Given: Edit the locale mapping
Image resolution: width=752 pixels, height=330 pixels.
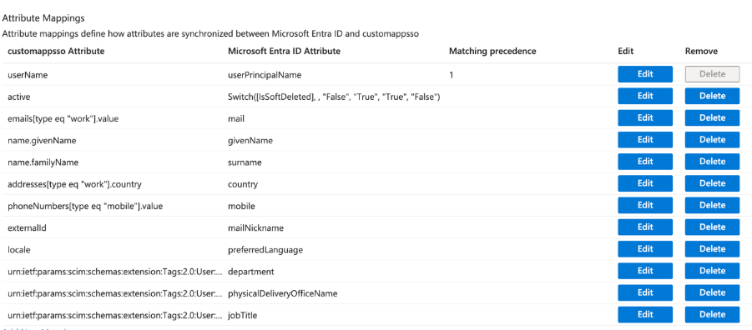Looking at the screenshot, I should pos(645,249).
